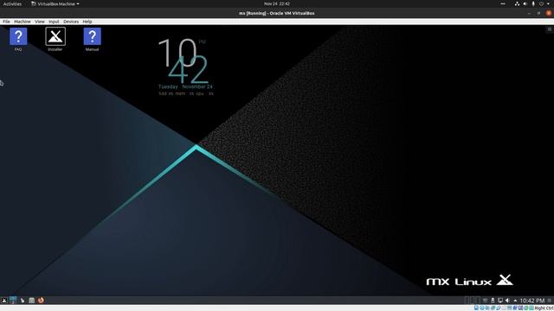Screen dimensions: 554x311
Task: Open the Nov 24 22:42 host calendar
Action: coord(277,3)
